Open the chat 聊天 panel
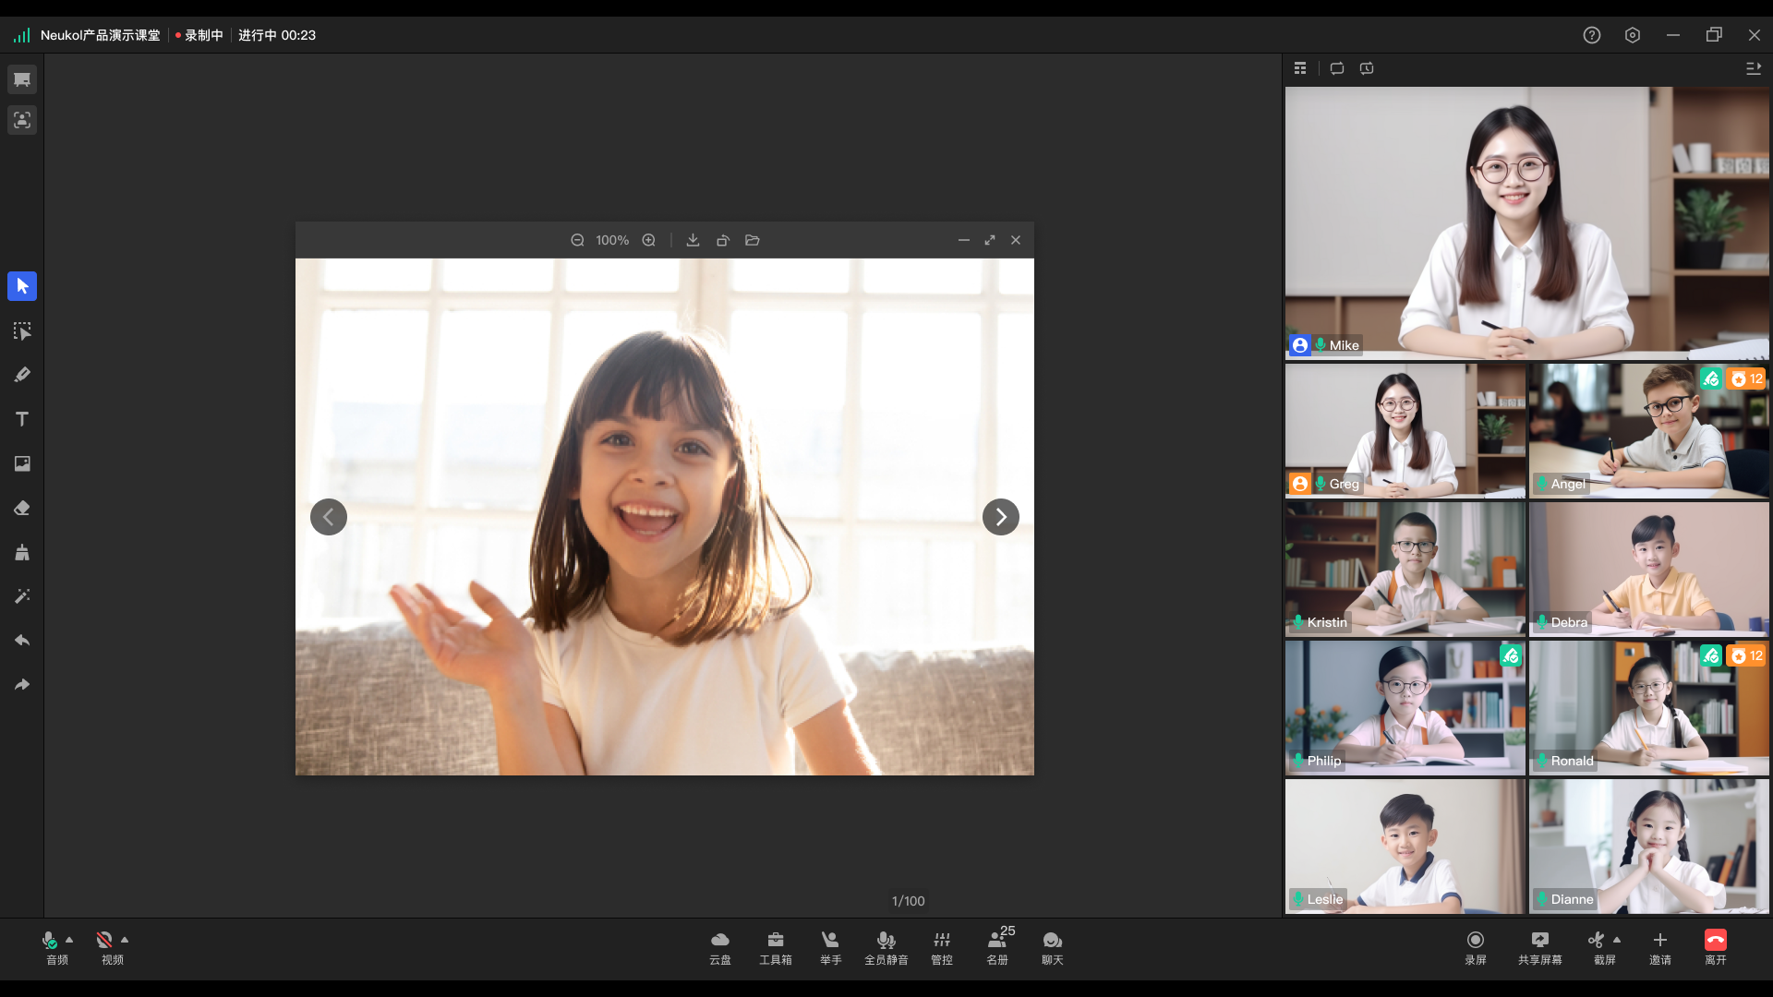 point(1052,947)
